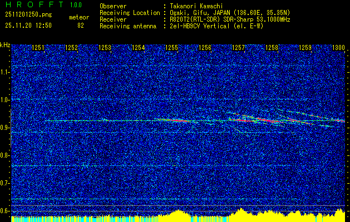350x222 pixels.
Task: Click the 1251 time marker
Action: pos(38,47)
